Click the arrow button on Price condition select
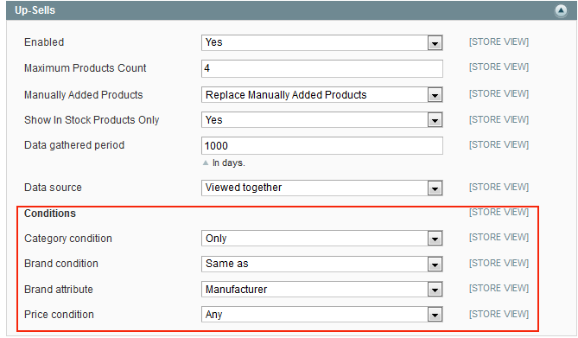Screen dimensions: 578x338 [435, 315]
